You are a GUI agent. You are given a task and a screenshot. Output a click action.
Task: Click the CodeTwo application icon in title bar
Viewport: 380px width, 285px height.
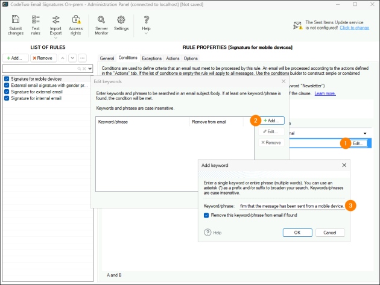pos(5,4)
